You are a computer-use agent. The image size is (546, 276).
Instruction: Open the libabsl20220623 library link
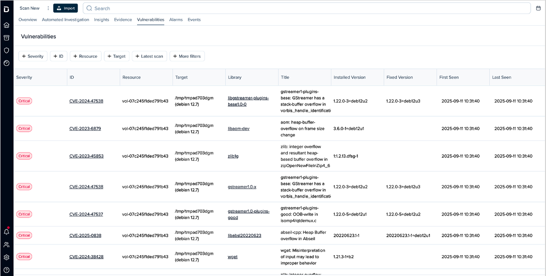245,235
